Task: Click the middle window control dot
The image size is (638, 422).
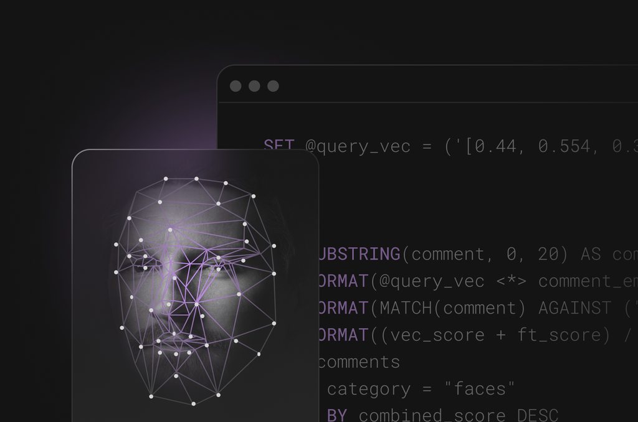Action: tap(254, 86)
